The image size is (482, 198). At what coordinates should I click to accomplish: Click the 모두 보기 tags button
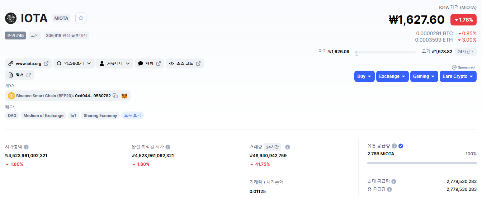[132, 115]
